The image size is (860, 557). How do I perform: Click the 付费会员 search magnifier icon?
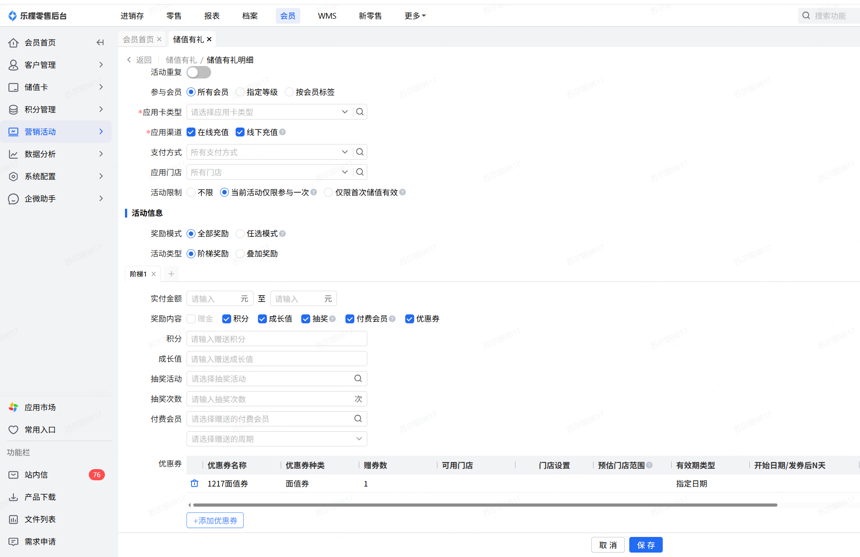(358, 419)
